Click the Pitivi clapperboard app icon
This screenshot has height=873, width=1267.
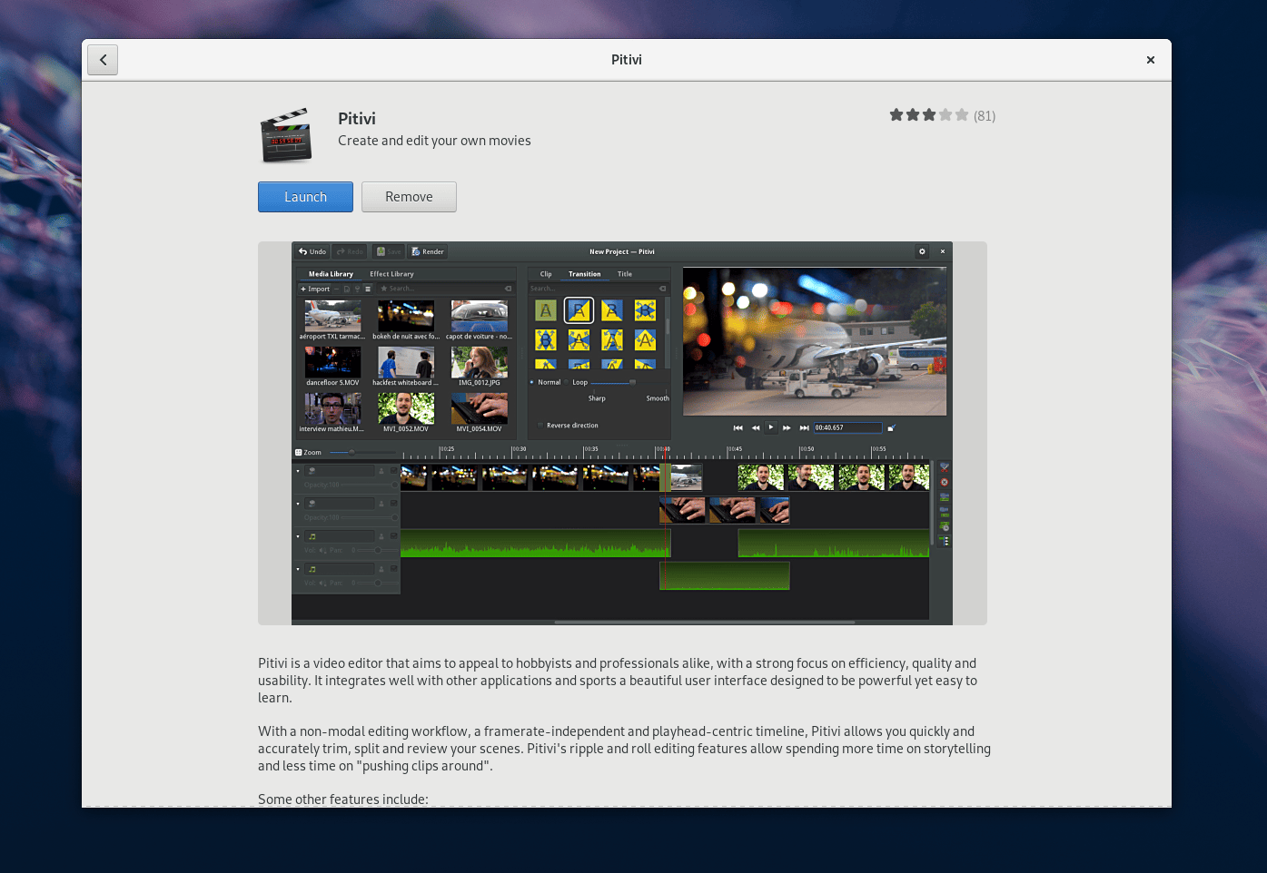click(x=286, y=136)
